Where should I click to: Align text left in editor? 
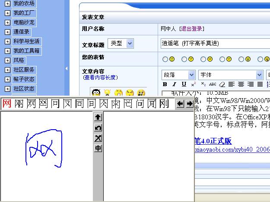click(232, 84)
